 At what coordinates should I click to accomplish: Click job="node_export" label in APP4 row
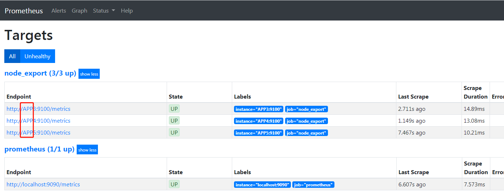tap(306, 121)
